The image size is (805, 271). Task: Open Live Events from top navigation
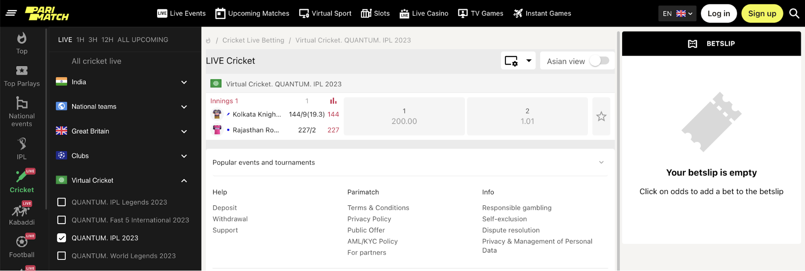tap(181, 13)
